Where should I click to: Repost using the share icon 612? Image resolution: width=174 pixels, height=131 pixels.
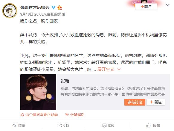click(63, 125)
